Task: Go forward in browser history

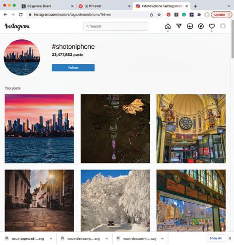Action: pos(13,15)
